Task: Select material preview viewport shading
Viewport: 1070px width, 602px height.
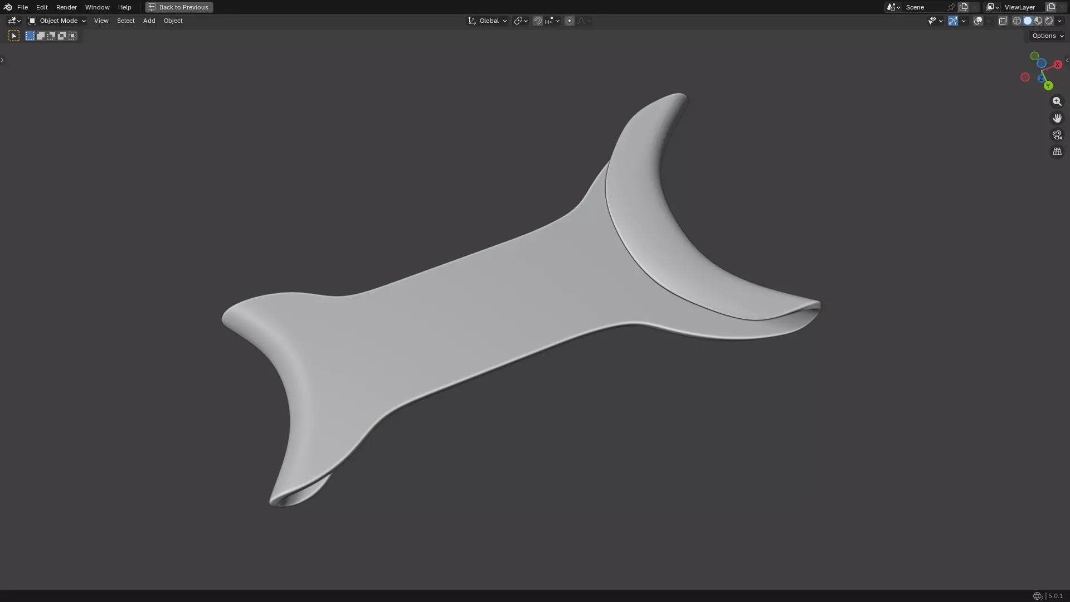Action: [x=1038, y=21]
